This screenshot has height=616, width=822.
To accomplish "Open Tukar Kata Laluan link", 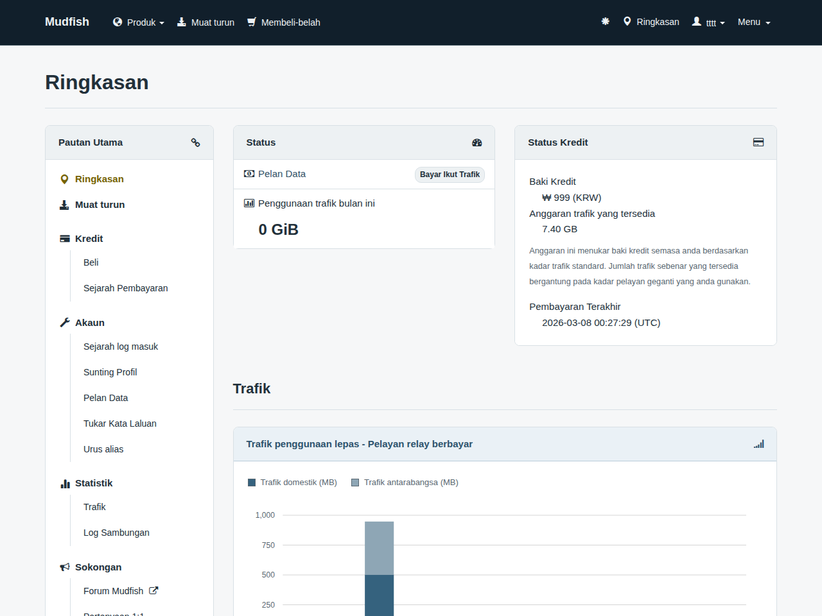I will click(120, 424).
